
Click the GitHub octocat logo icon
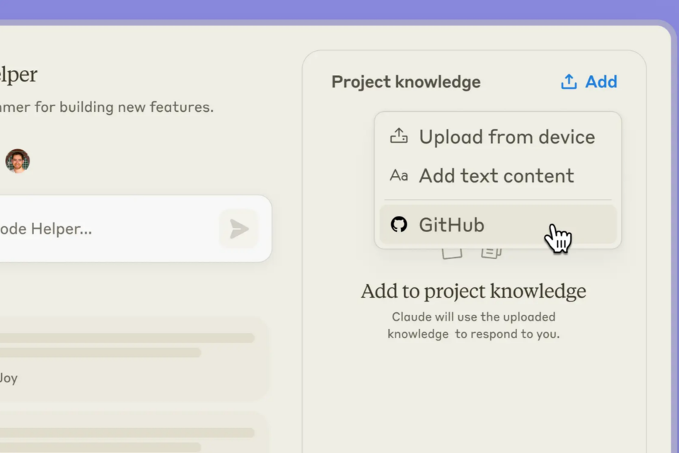[x=399, y=225]
